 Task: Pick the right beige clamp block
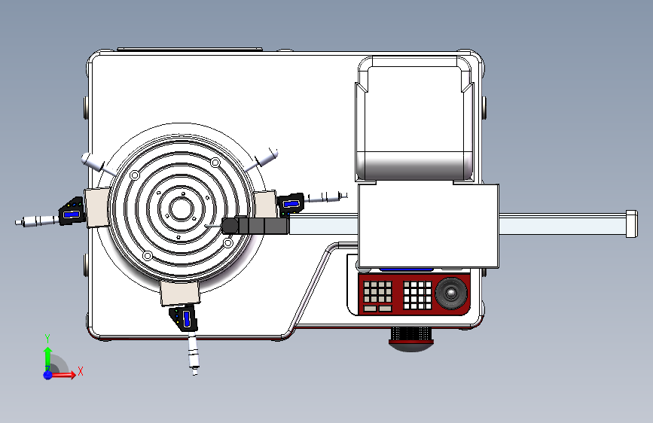pyautogui.click(x=266, y=204)
